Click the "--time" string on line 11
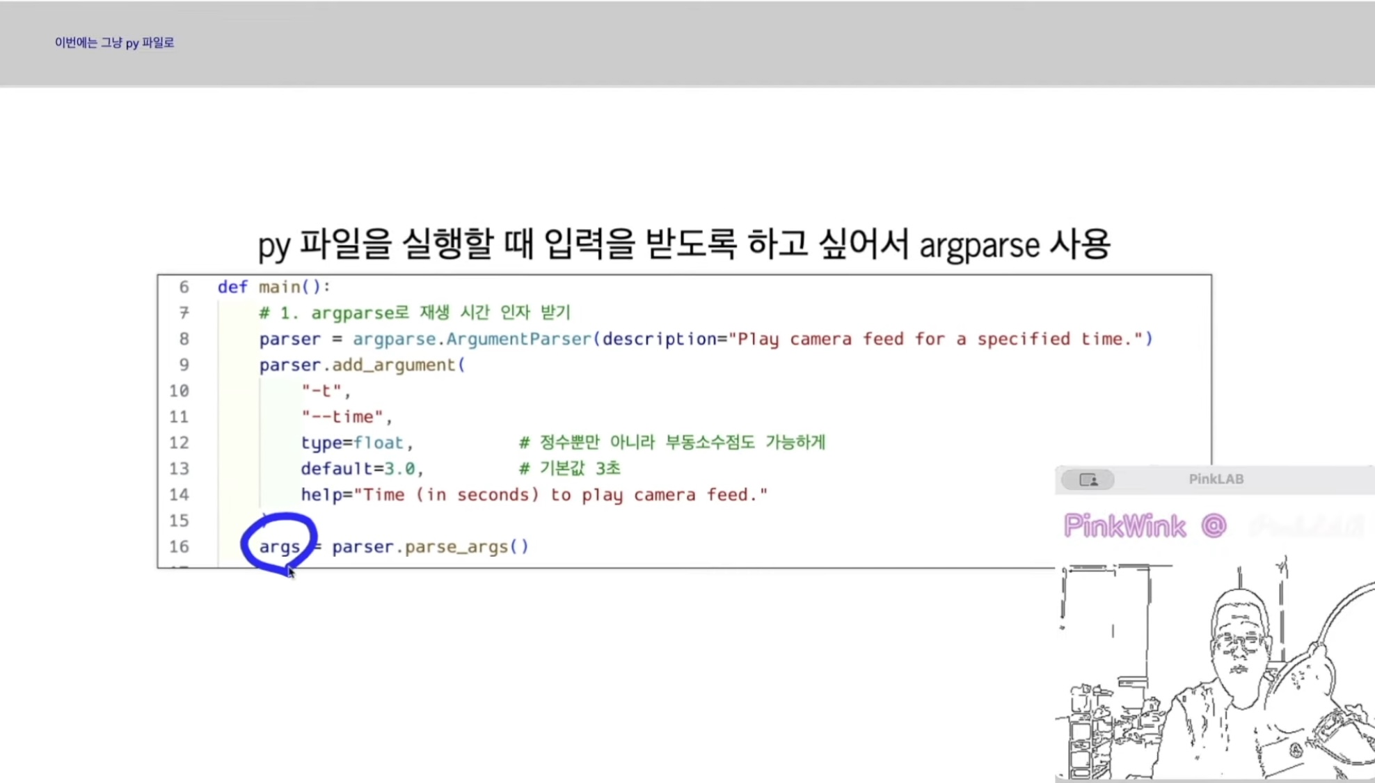The width and height of the screenshot is (1375, 783). pyautogui.click(x=342, y=417)
